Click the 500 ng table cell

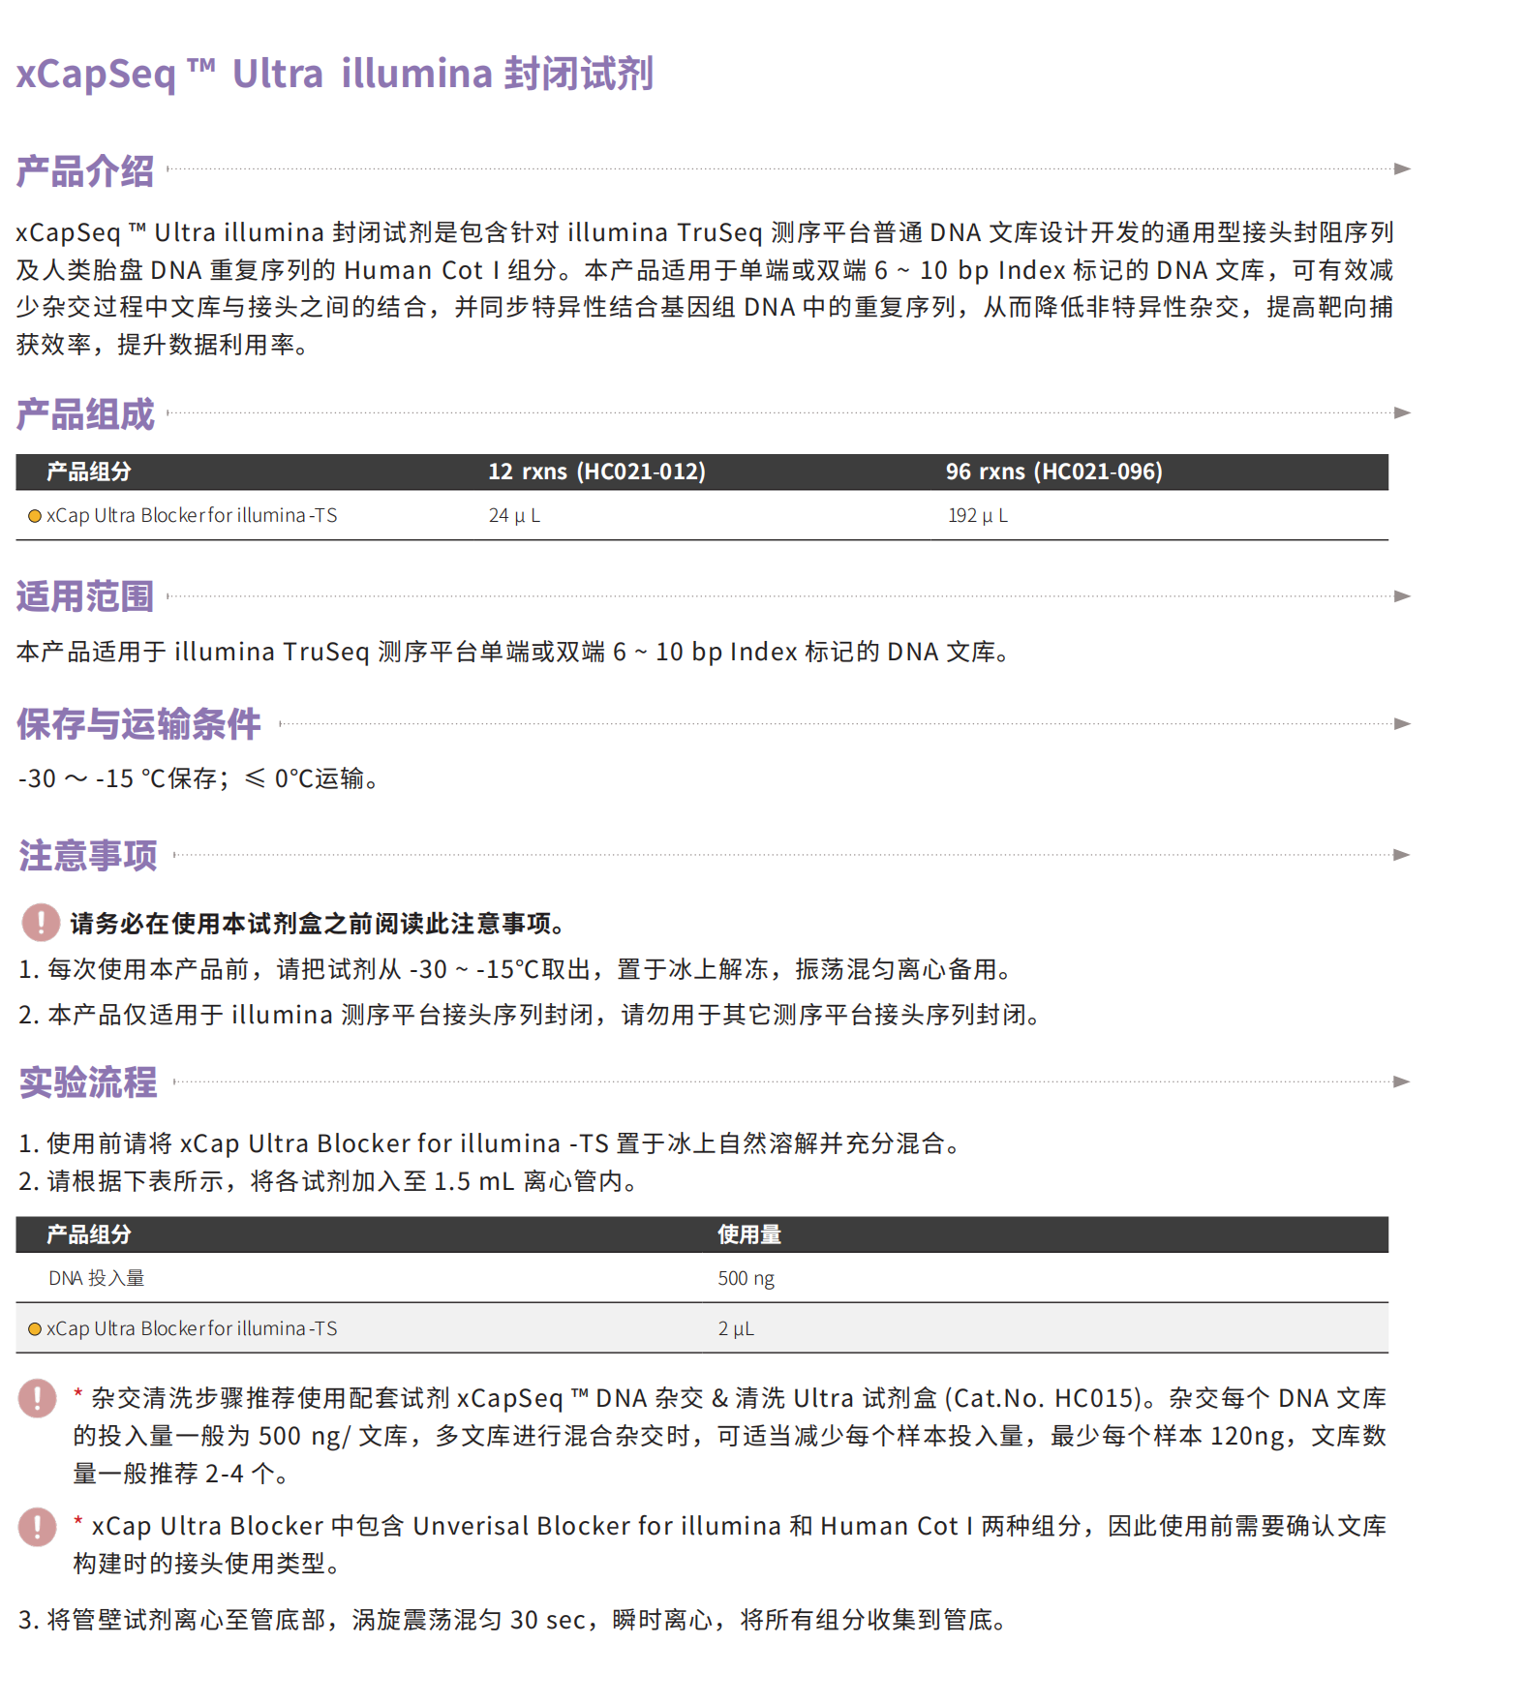(x=746, y=1278)
